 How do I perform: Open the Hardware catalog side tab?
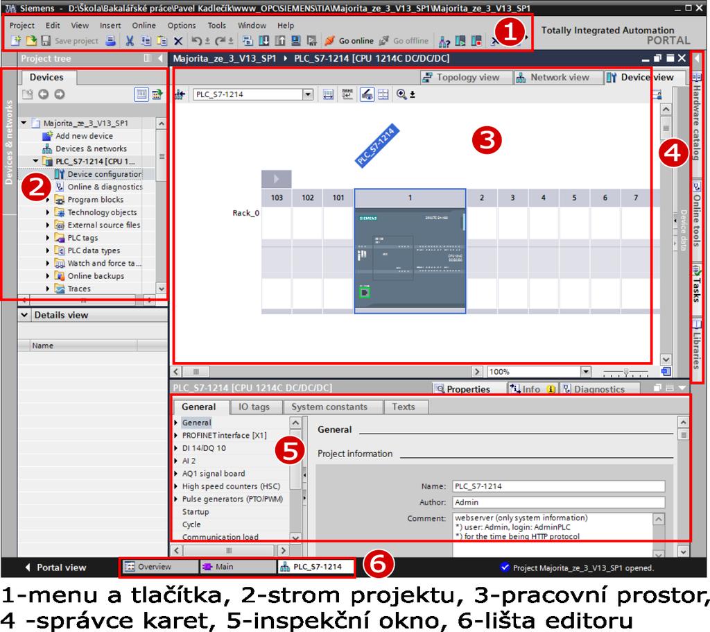(x=697, y=117)
